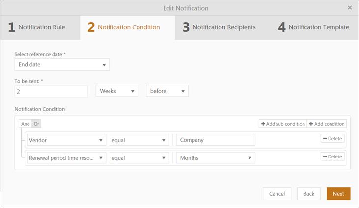
Task: Select the And condition operator
Action: (x=25, y=124)
